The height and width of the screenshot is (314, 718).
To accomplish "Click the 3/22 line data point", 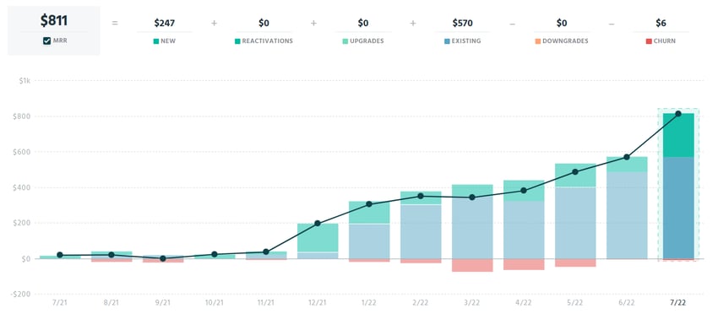I will 472,198.
